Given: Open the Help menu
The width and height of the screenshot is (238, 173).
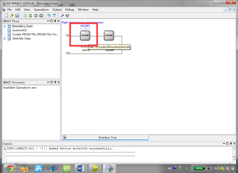Looking at the screenshot, I should point(95,10).
